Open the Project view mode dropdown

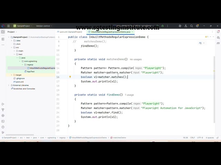12,32
